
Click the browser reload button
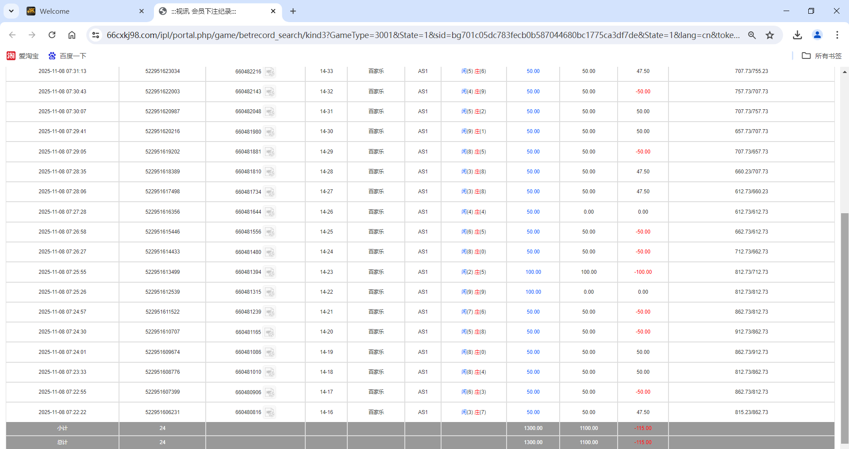52,35
